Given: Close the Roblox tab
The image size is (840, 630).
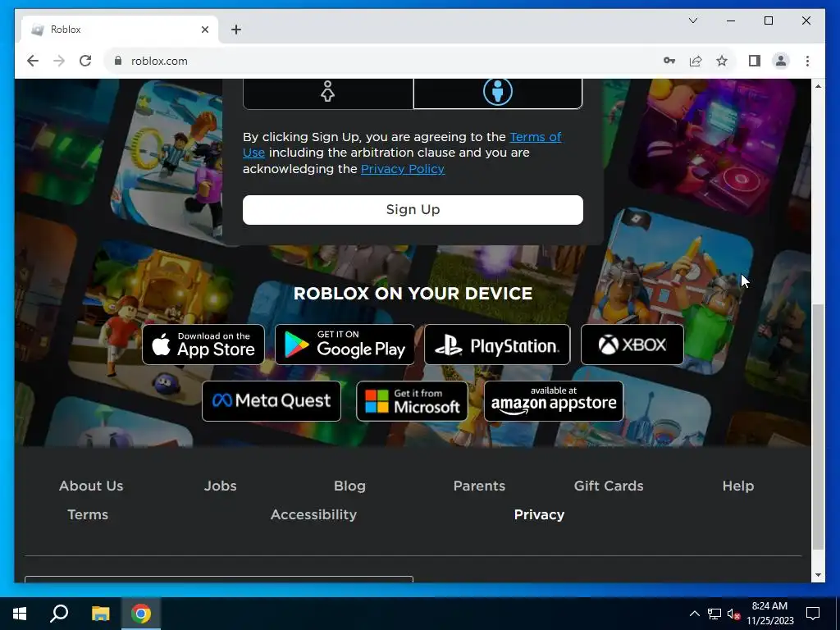Looking at the screenshot, I should point(204,30).
